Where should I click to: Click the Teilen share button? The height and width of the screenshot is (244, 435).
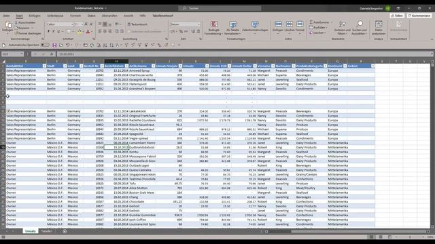point(397,16)
